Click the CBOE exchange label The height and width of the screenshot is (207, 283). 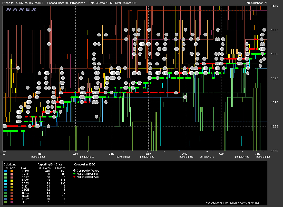pos(25,190)
